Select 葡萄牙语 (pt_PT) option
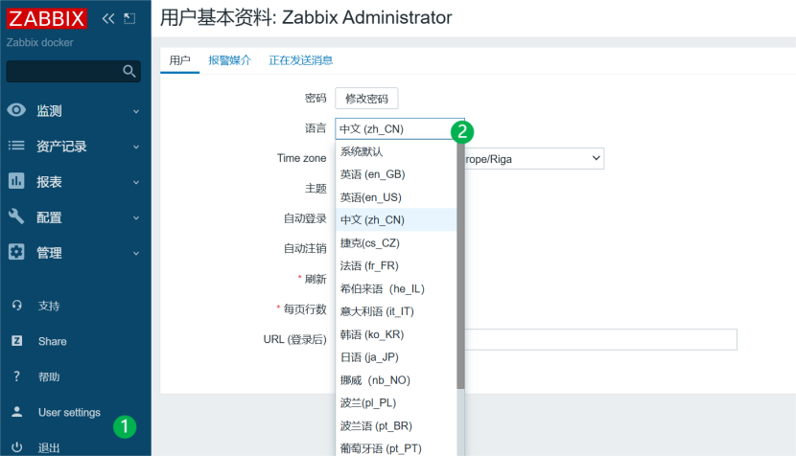This screenshot has width=796, height=456. (x=396, y=447)
